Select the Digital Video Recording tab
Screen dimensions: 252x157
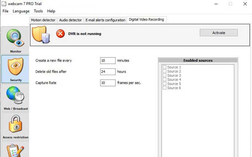(146, 19)
